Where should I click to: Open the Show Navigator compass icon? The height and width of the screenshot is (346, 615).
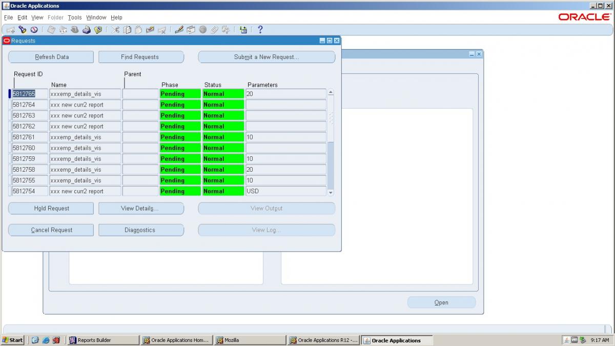coord(34,30)
